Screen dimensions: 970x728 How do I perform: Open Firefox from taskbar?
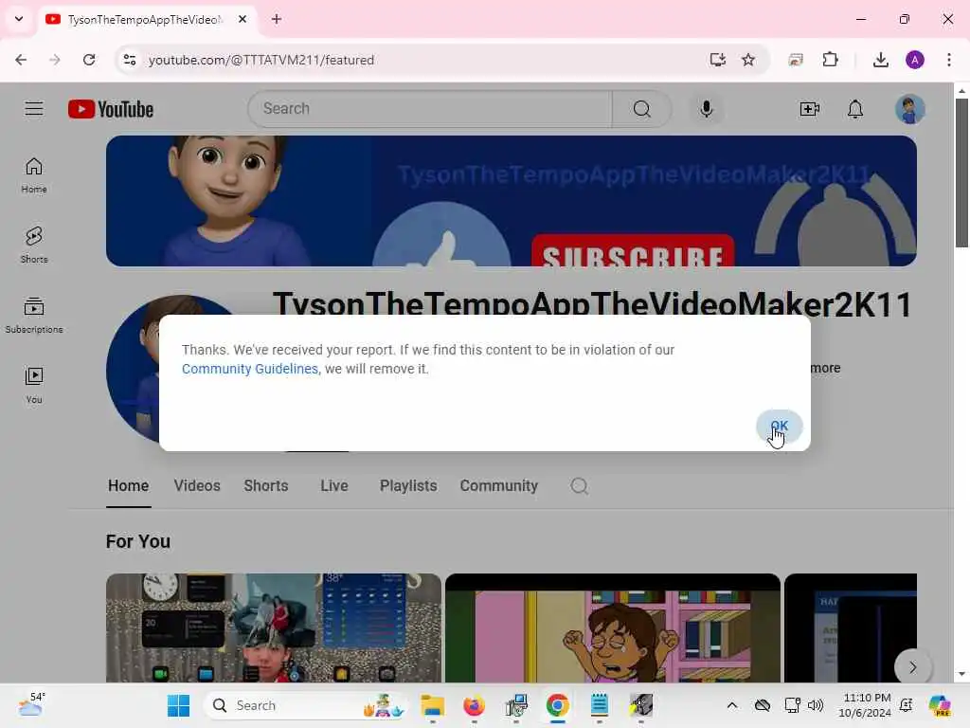tap(474, 705)
